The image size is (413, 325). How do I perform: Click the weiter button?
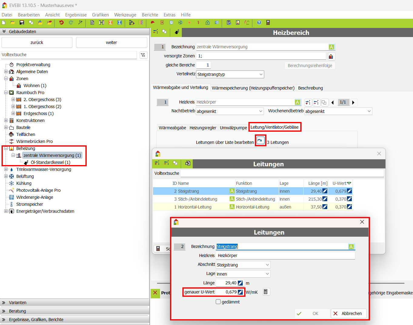[111, 42]
